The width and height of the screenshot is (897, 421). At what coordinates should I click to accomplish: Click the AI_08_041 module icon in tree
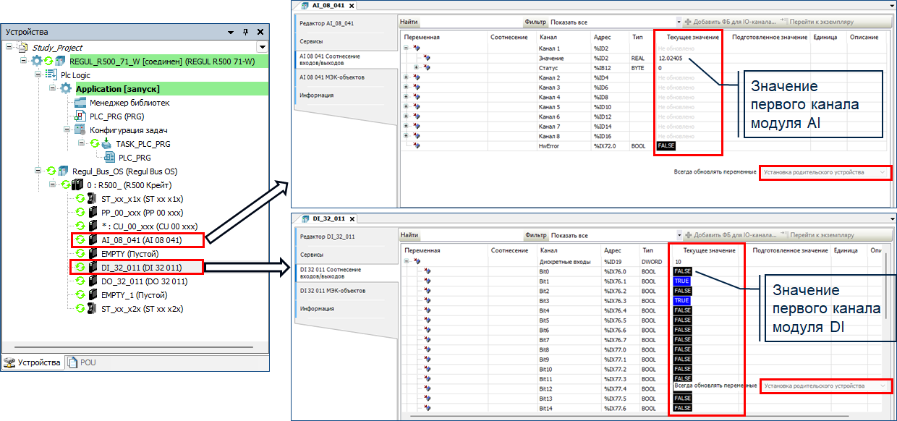point(93,239)
